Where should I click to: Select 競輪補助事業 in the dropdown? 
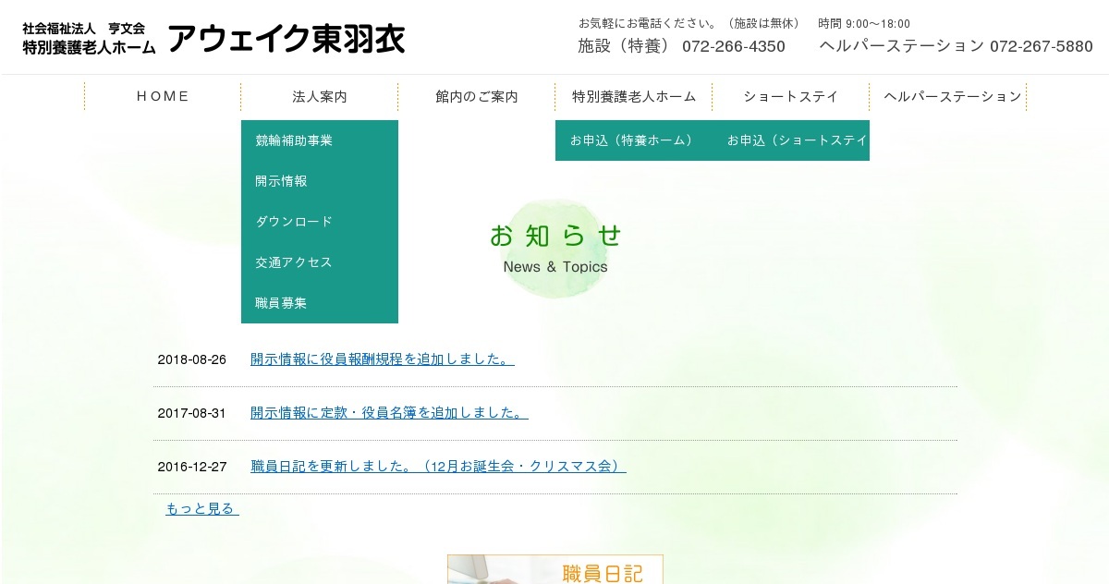coord(320,140)
